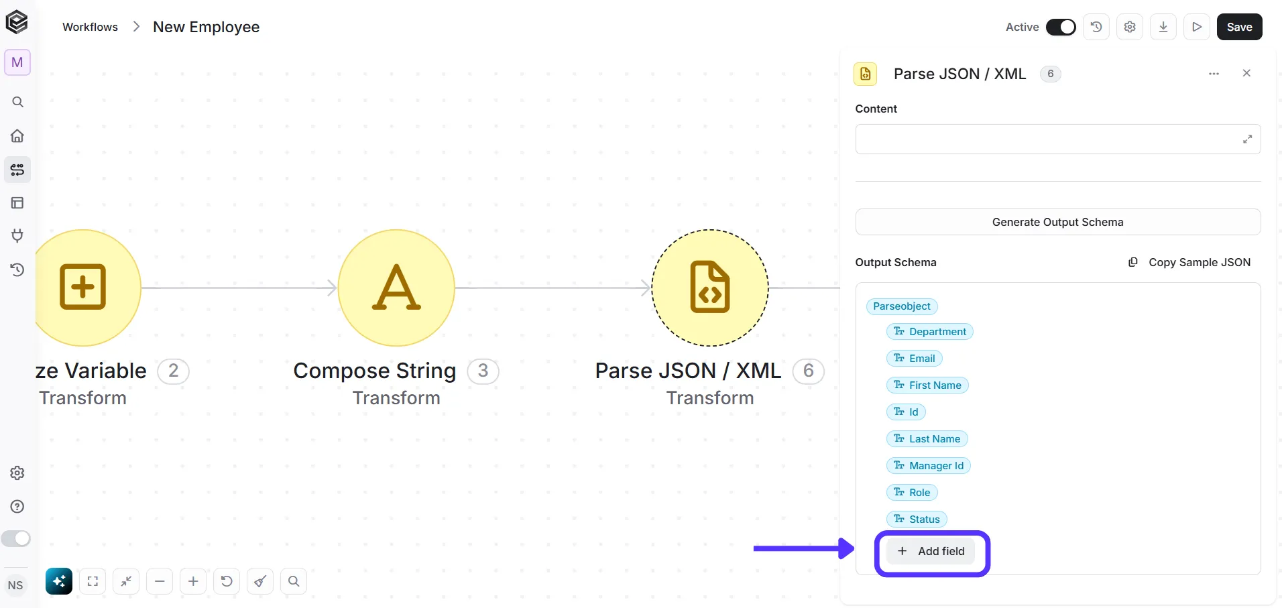
Task: Run the workflow play button
Action: [x=1197, y=27]
